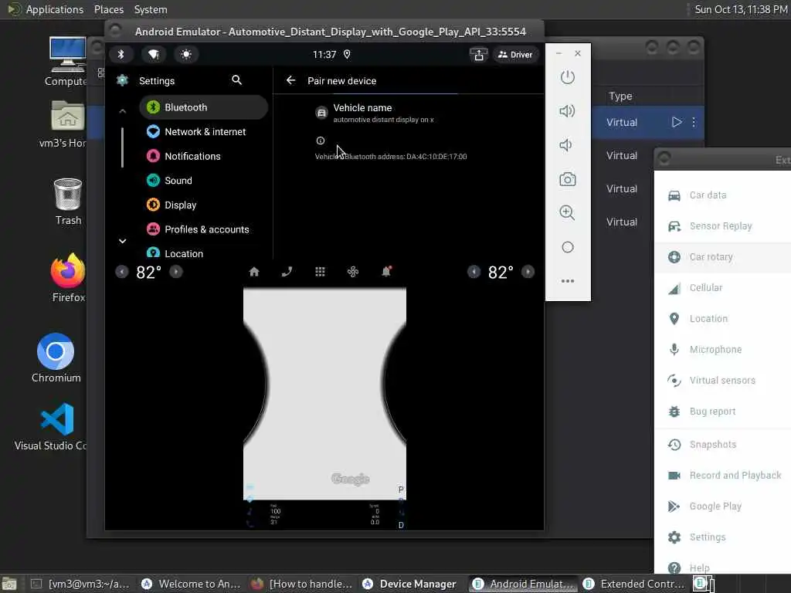
Task: Open Bug report in Extended Controls
Action: click(x=722, y=412)
